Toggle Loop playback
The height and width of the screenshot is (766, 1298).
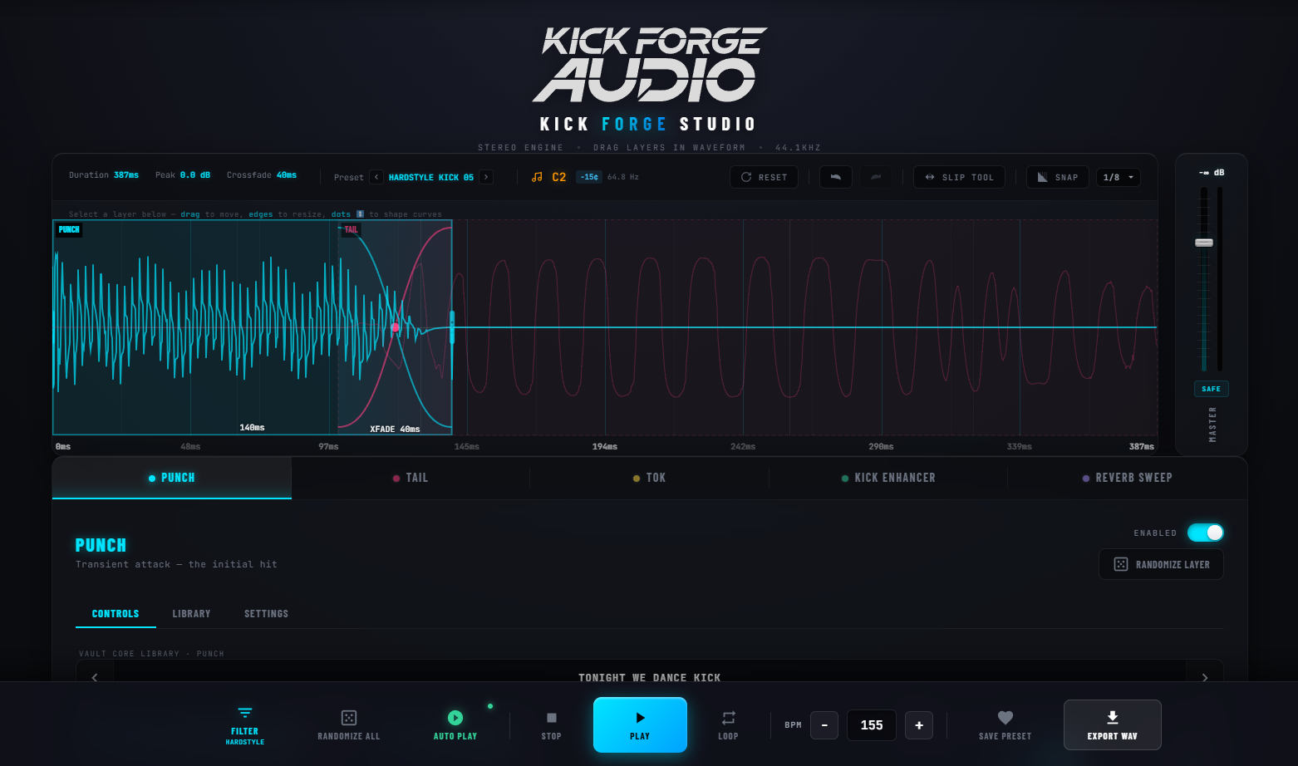728,725
